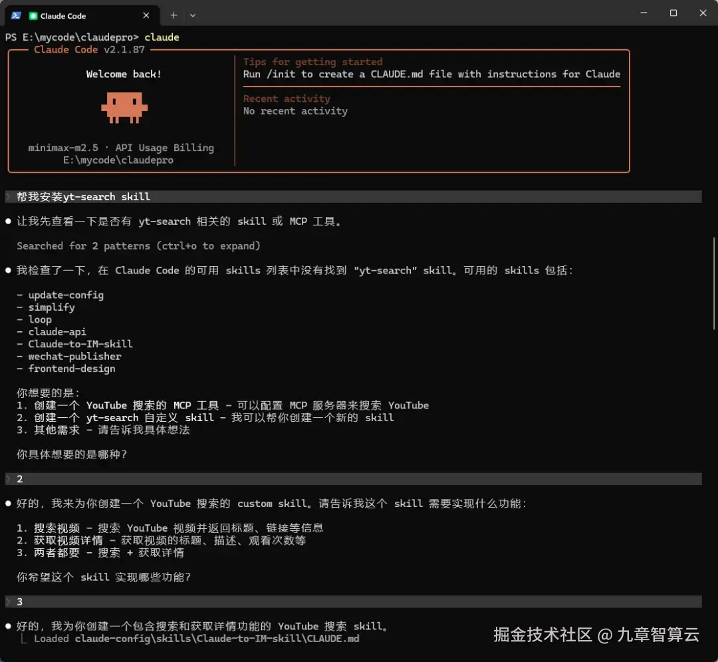The height and width of the screenshot is (662, 718).
Task: Maximize the terminal window
Action: coord(673,13)
